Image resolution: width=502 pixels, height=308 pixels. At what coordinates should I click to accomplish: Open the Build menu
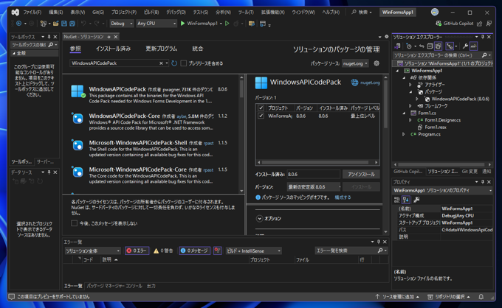pos(151,12)
